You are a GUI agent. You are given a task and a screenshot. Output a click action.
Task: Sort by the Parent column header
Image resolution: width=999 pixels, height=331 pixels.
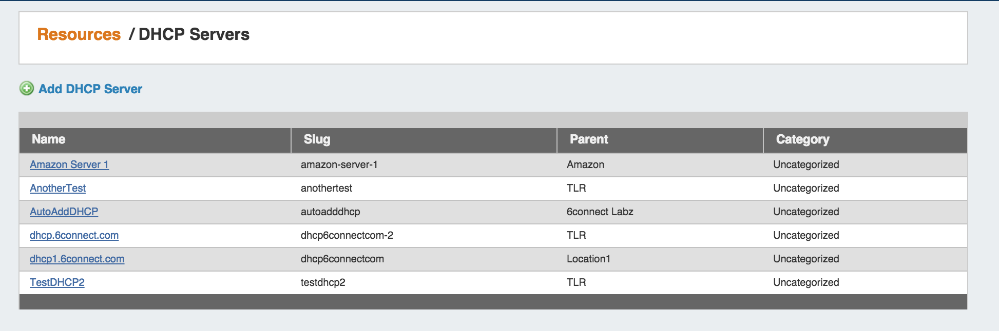pos(589,139)
